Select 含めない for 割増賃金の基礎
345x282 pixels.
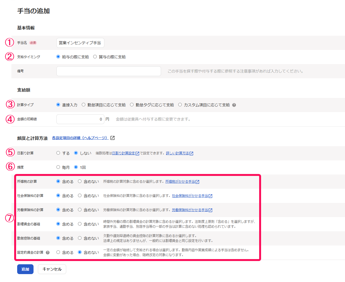[x=80, y=224]
